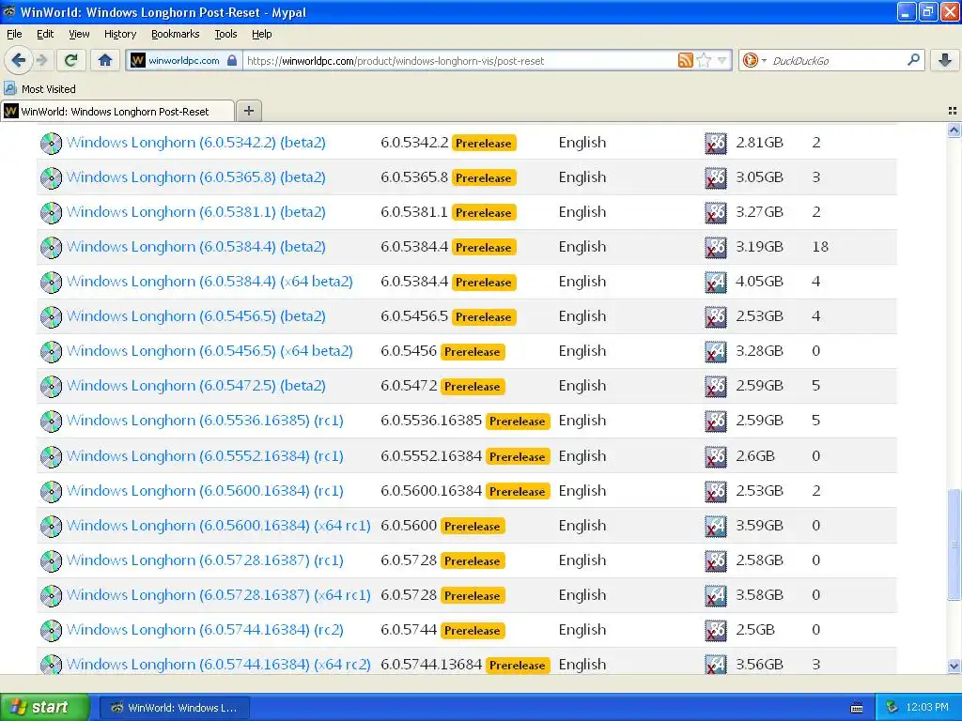Viewport: 962px width, 721px height.
Task: Click x64 architecture icon in 3.59GB row
Action: [716, 526]
